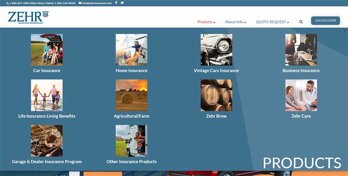Select Vintage Cars Insurance text link
This screenshot has height=176, width=348.
[216, 71]
